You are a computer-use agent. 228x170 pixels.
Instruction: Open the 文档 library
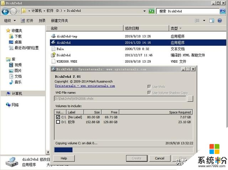[18, 76]
